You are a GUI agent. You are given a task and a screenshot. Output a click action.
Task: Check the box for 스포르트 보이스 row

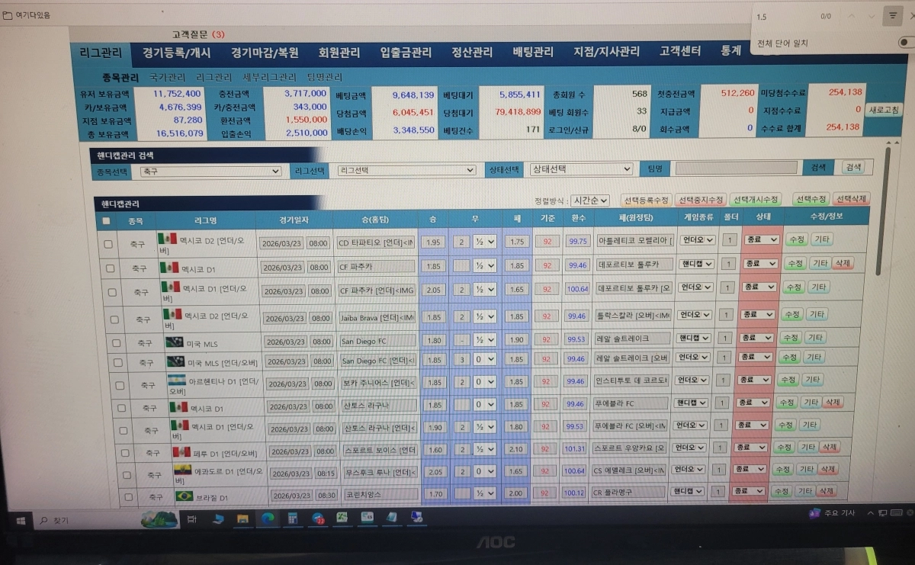(124, 453)
